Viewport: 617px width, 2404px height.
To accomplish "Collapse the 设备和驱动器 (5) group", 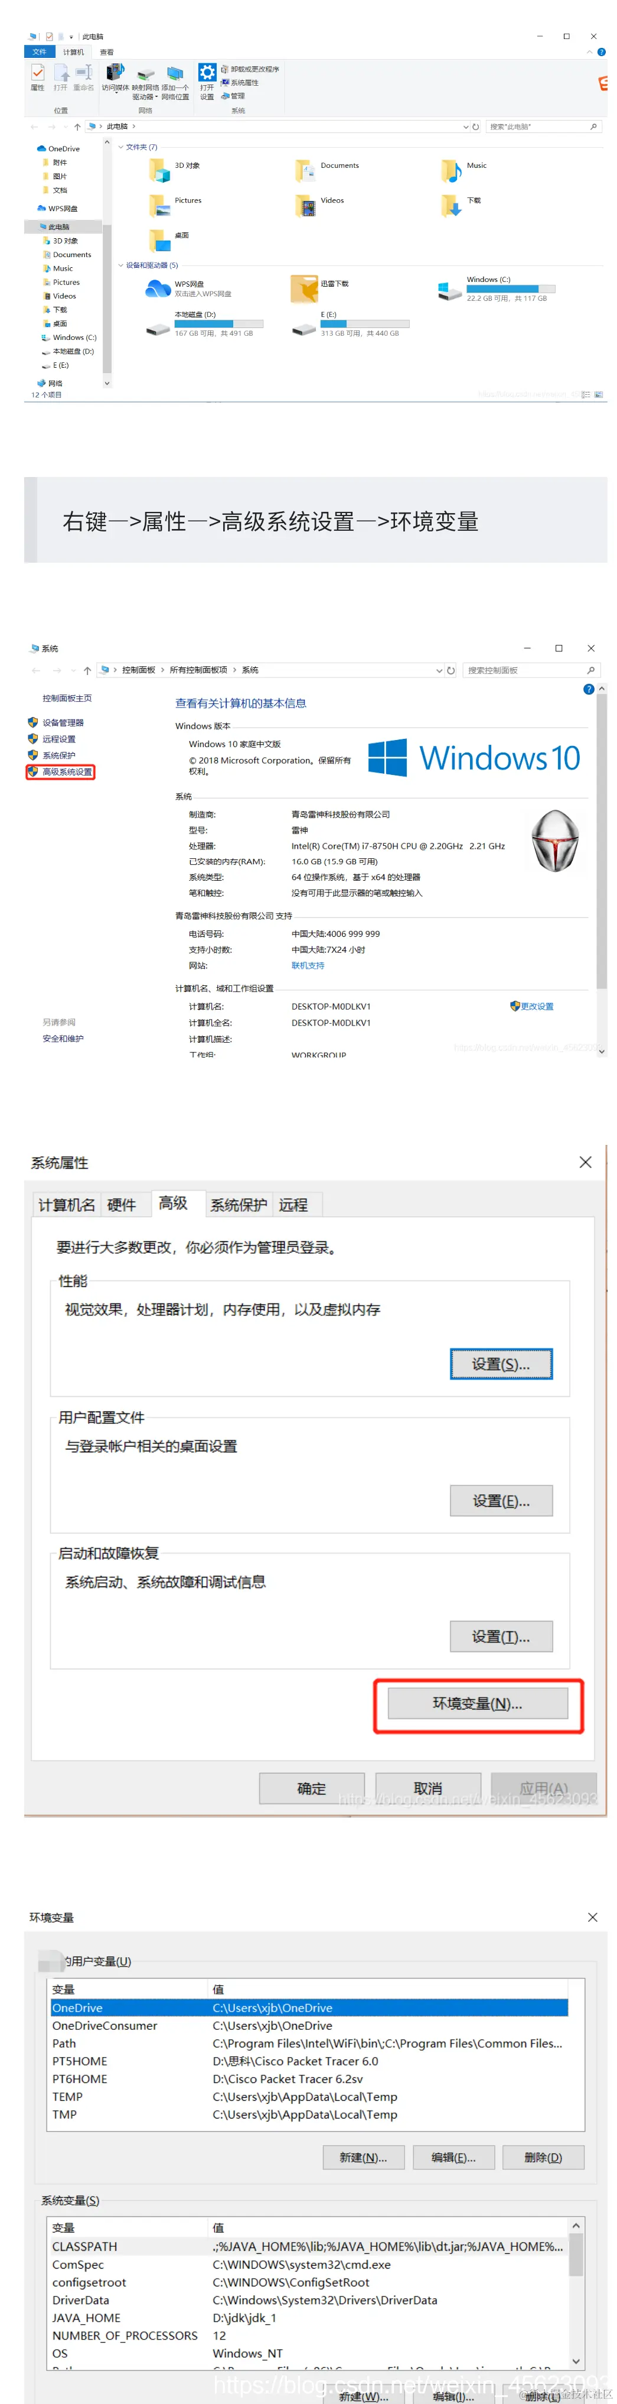I will 120,265.
